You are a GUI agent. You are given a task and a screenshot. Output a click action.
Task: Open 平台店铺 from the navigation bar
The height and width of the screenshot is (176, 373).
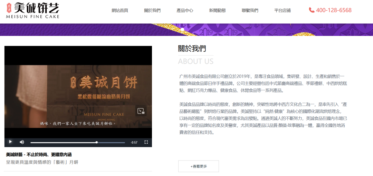[282, 10]
